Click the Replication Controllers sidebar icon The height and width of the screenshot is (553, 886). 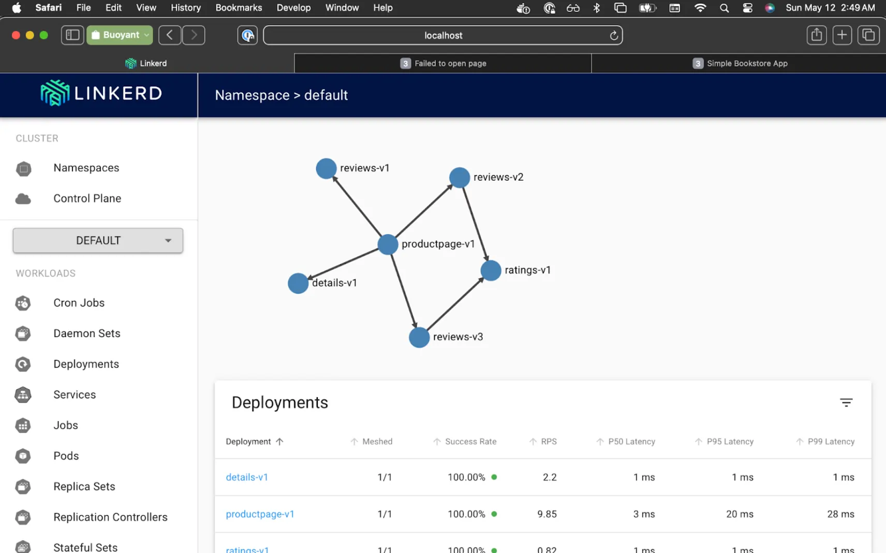(x=23, y=517)
